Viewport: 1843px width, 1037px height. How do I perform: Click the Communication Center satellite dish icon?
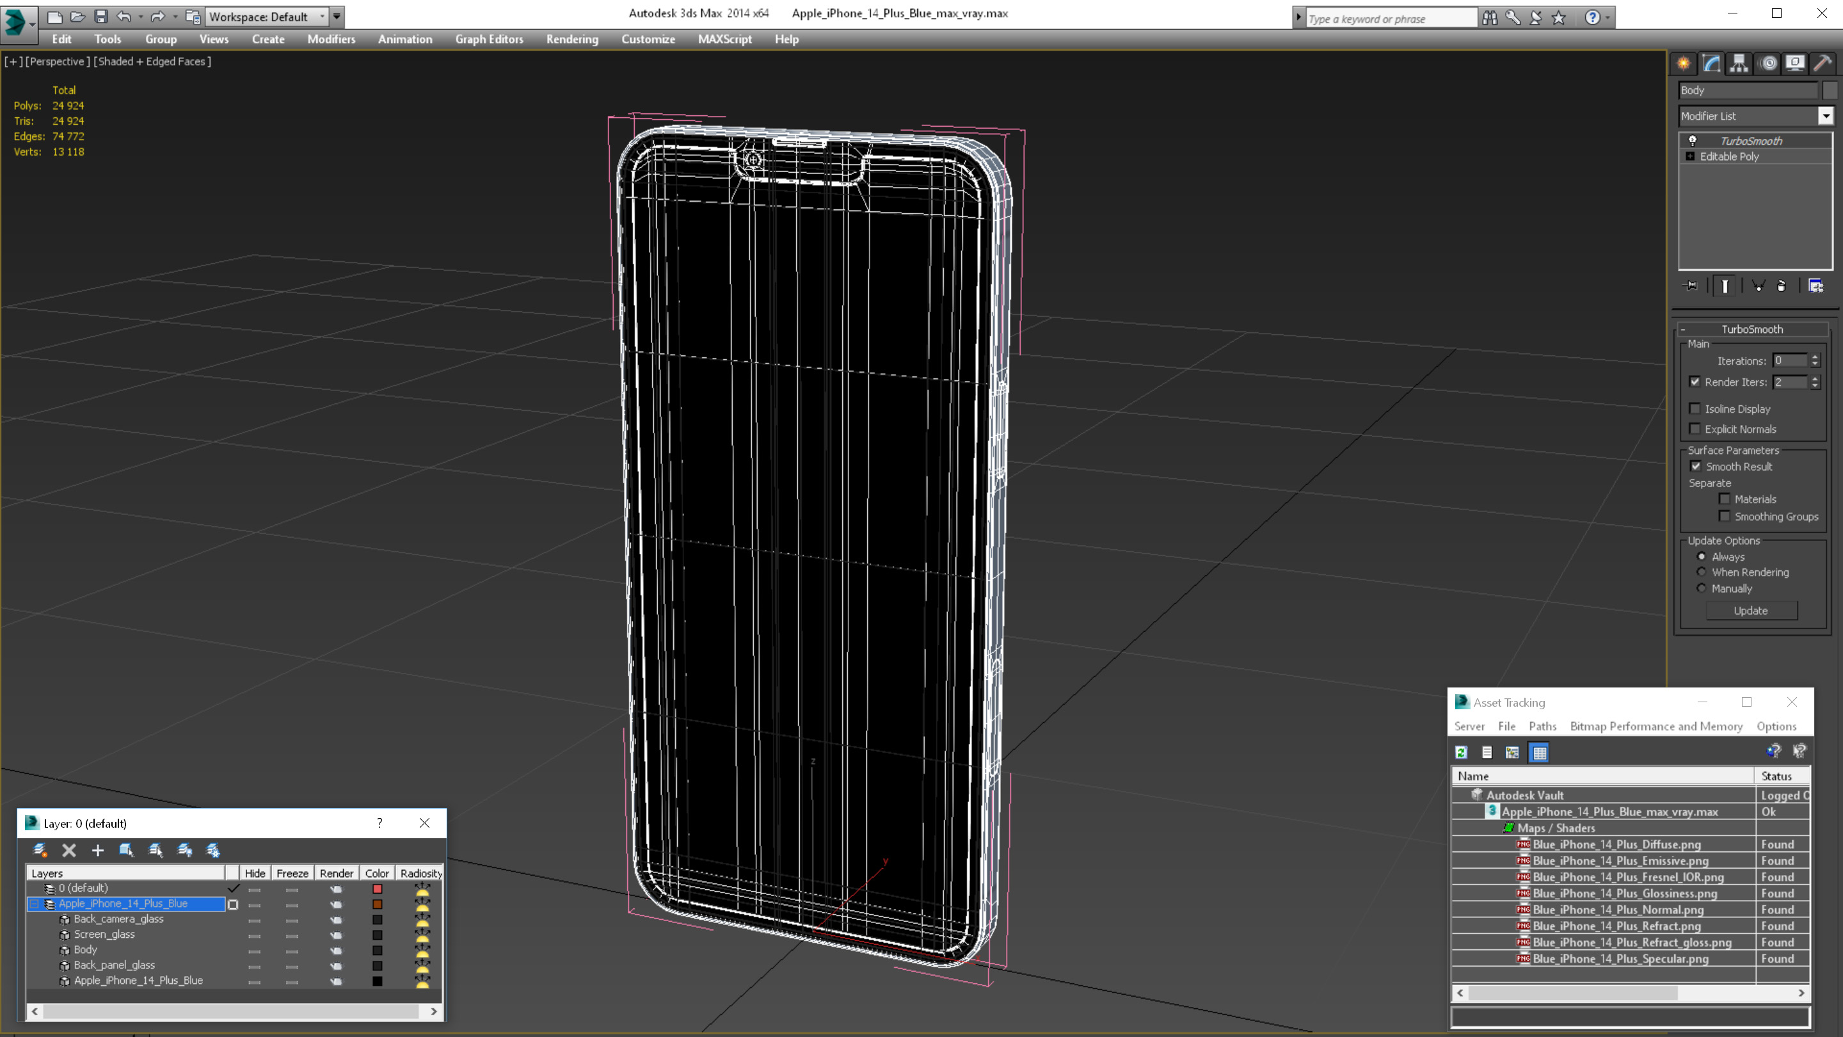[1536, 17]
